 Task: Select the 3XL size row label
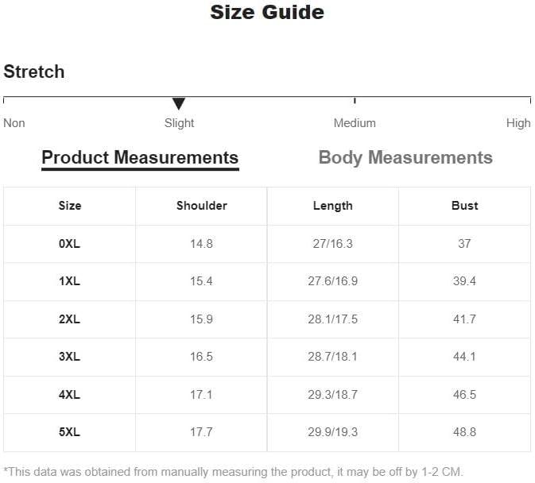click(x=70, y=357)
